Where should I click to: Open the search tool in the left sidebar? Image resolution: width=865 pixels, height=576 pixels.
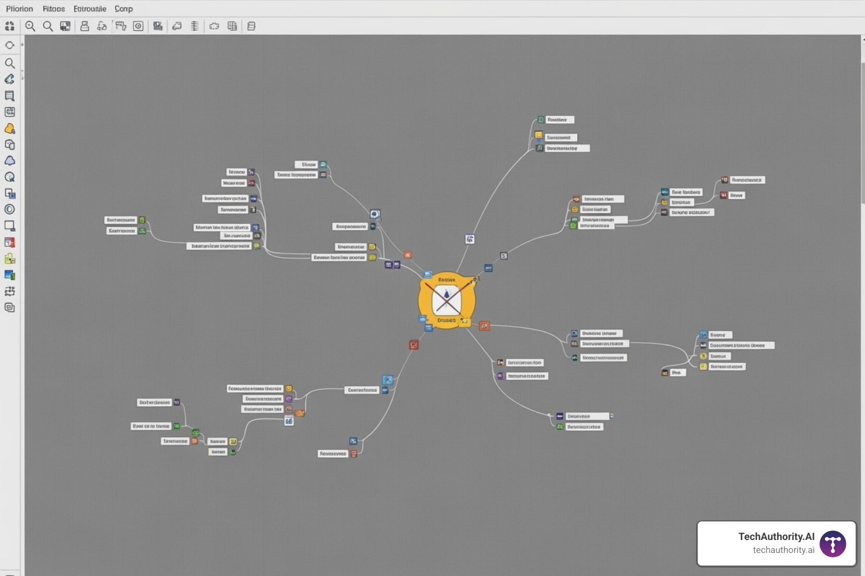click(x=10, y=63)
